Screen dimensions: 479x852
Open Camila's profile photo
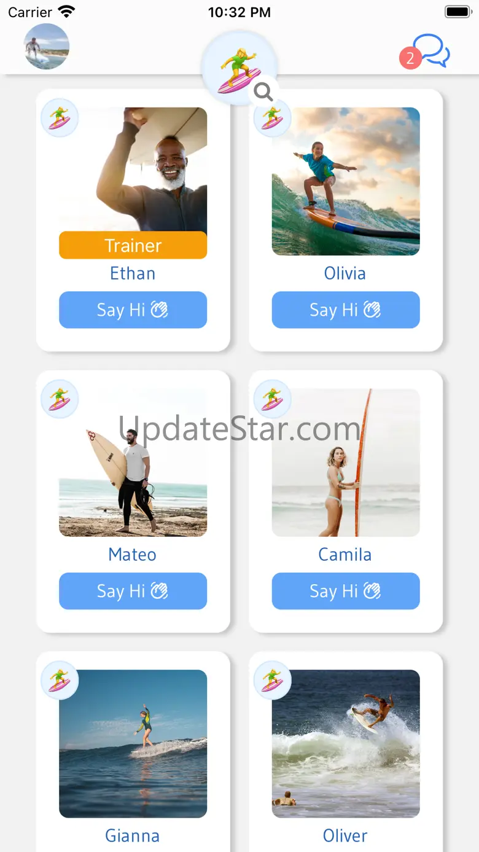pyautogui.click(x=346, y=463)
